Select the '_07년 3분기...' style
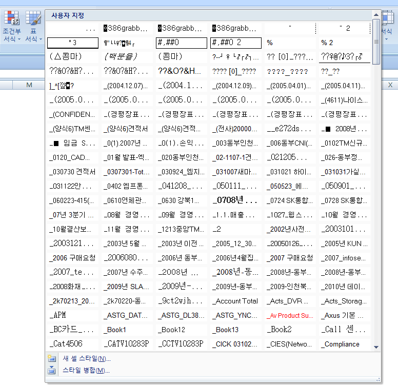The width and height of the screenshot is (398, 387). 73,215
